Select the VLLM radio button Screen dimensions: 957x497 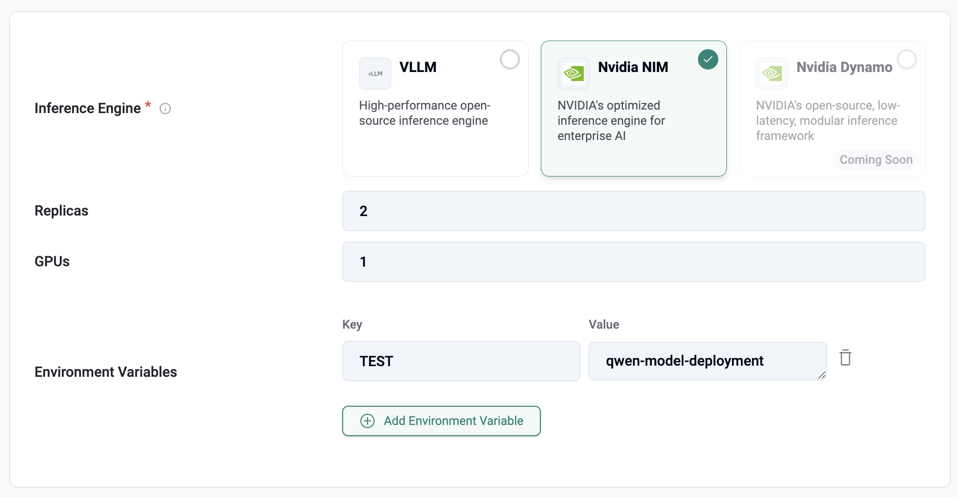click(509, 59)
